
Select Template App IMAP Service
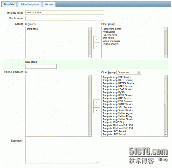pos(118,86)
